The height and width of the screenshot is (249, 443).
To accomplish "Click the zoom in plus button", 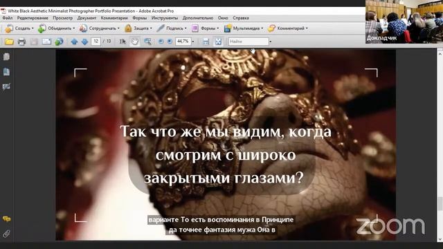I will (170, 41).
